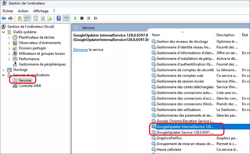Screen dimensions: 250x154
Task: Expand the Stockage node
Action: 3,70
